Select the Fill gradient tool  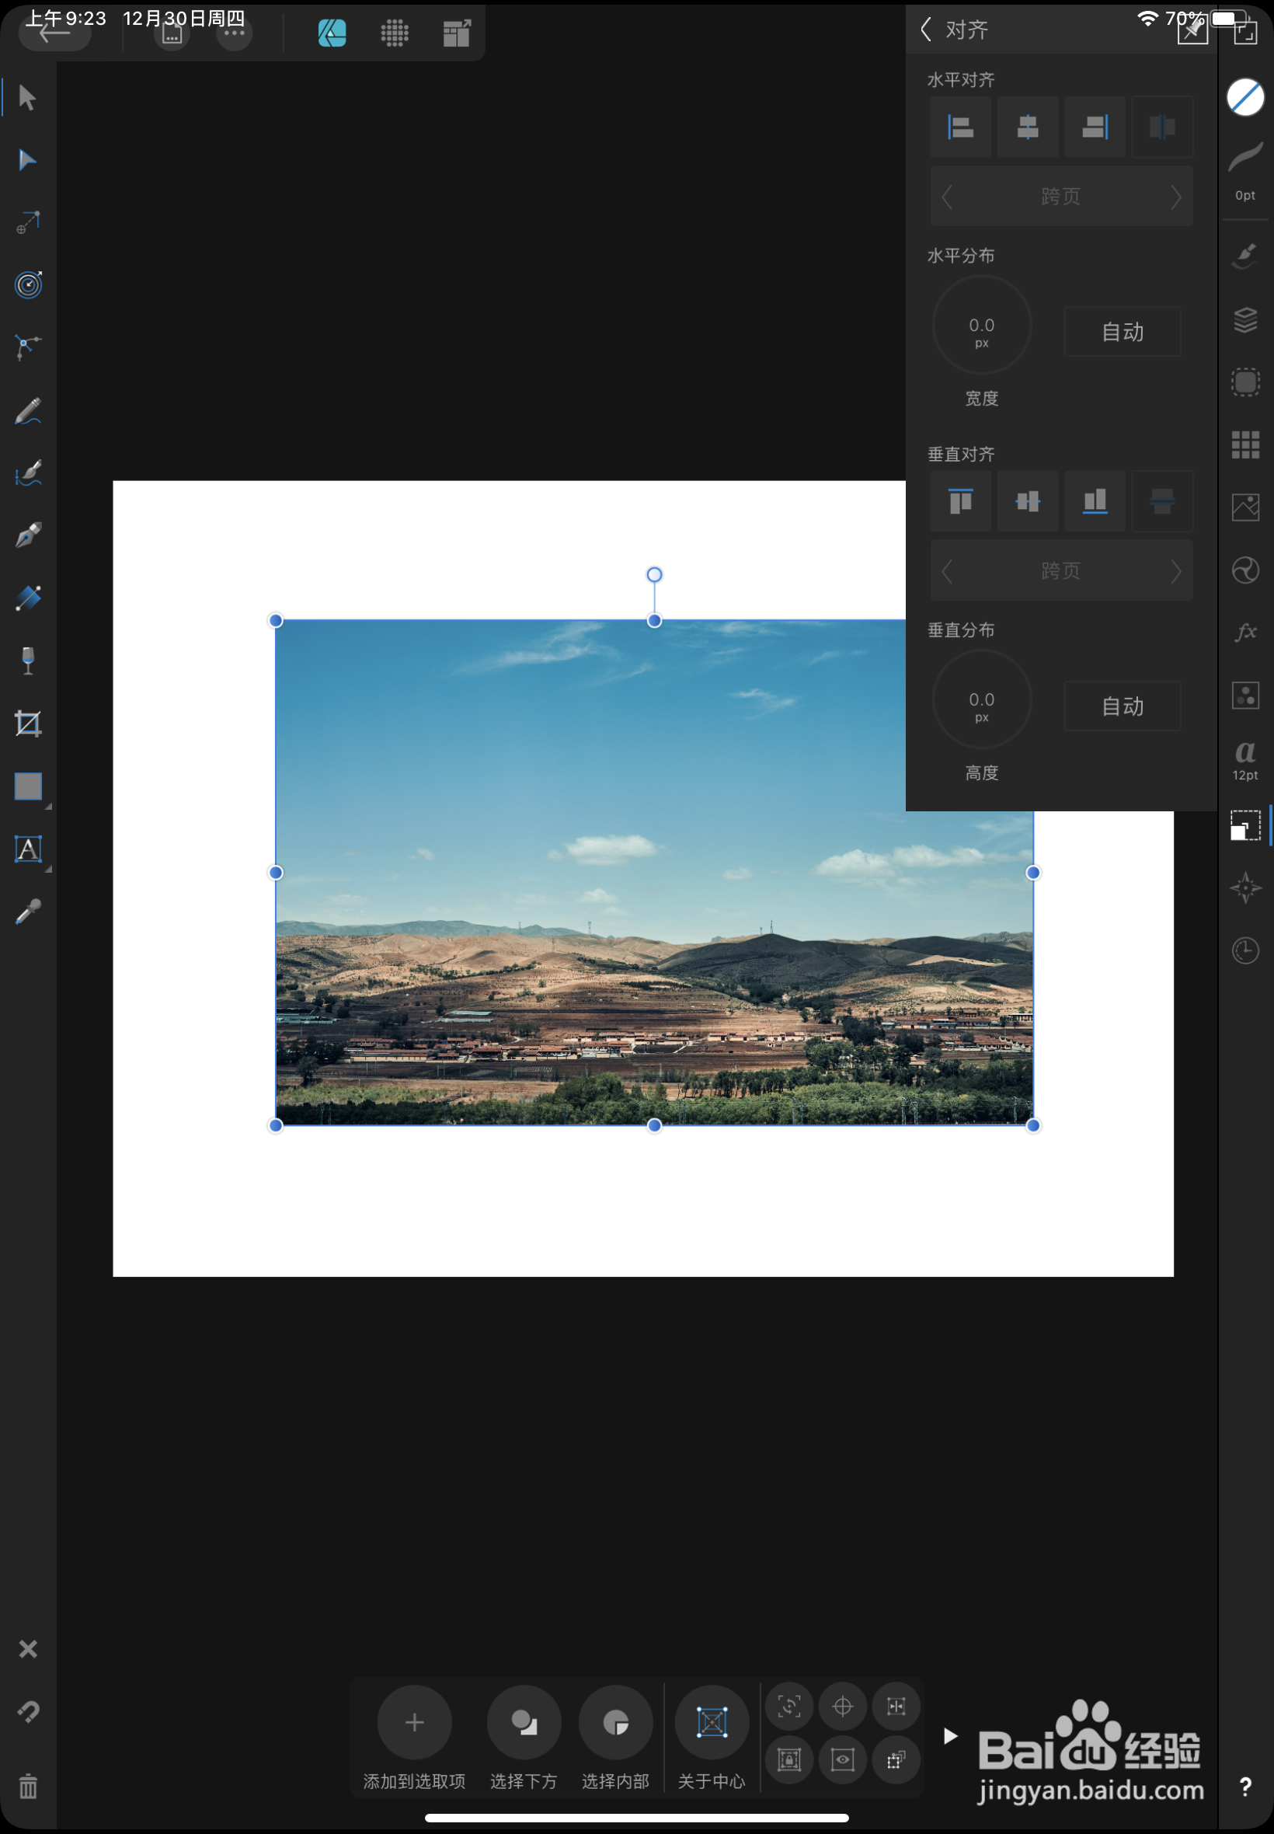point(28,598)
